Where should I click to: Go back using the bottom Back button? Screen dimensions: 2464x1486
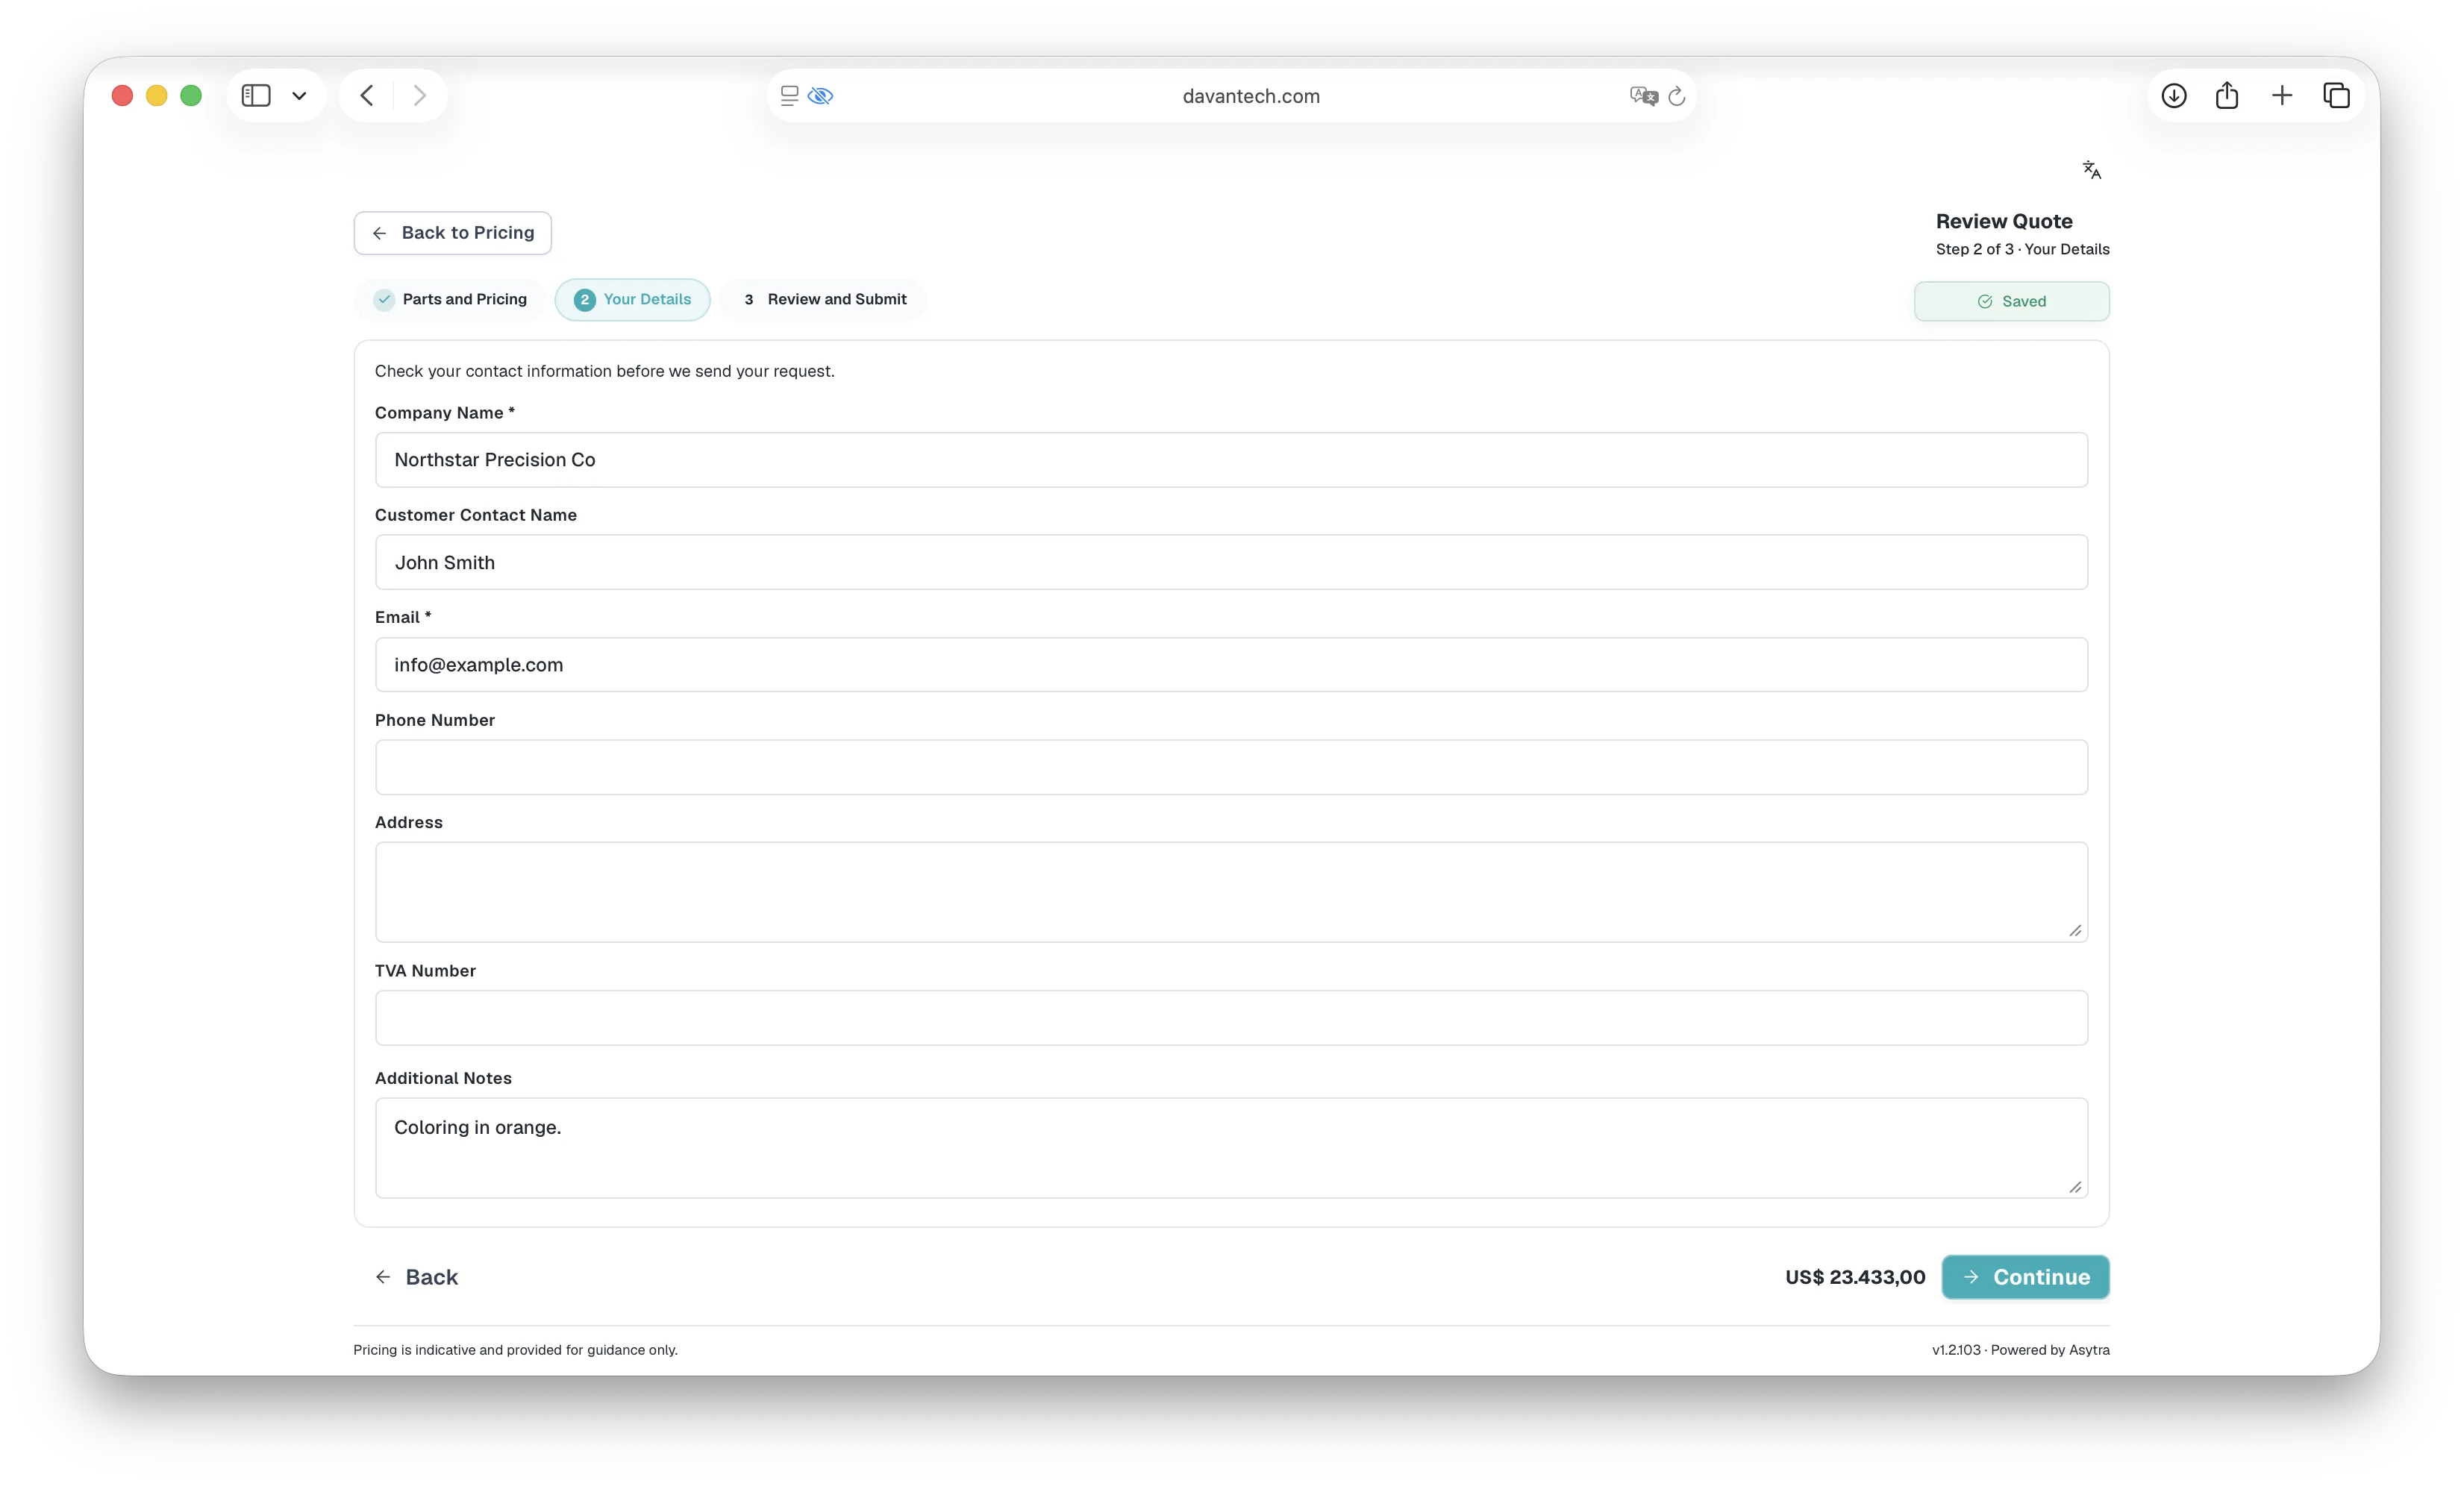coord(416,1277)
